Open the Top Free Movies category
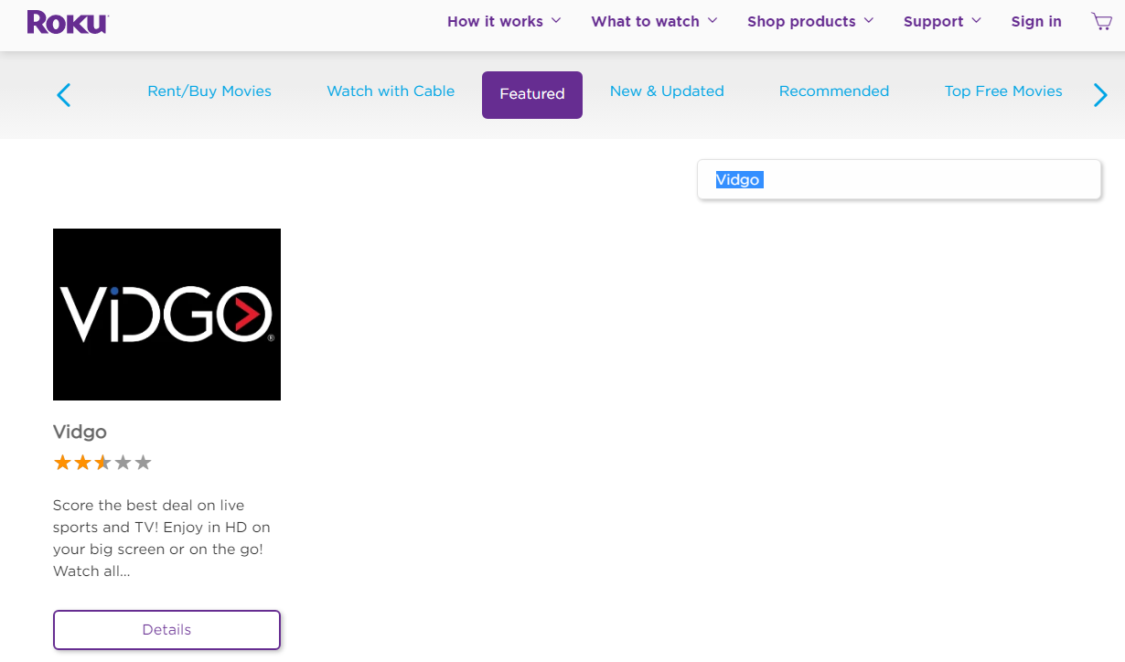This screenshot has height=662, width=1125. [1003, 91]
